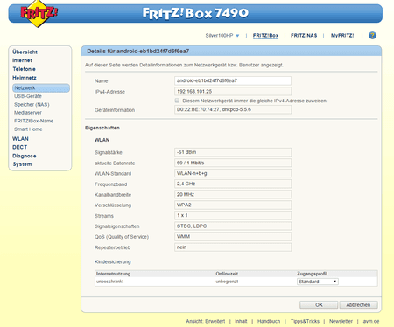Click the Streams value 1 x 1
The width and height of the screenshot is (394, 327).
click(233, 216)
